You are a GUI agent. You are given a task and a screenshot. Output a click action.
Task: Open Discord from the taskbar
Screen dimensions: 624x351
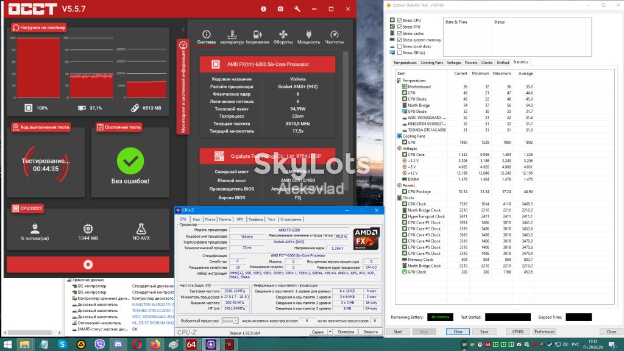pyautogui.click(x=118, y=344)
